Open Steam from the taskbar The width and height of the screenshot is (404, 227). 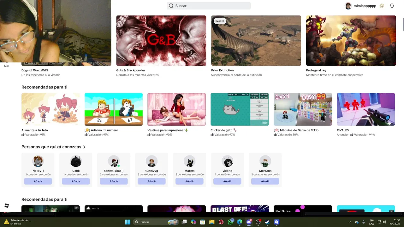[267, 222]
